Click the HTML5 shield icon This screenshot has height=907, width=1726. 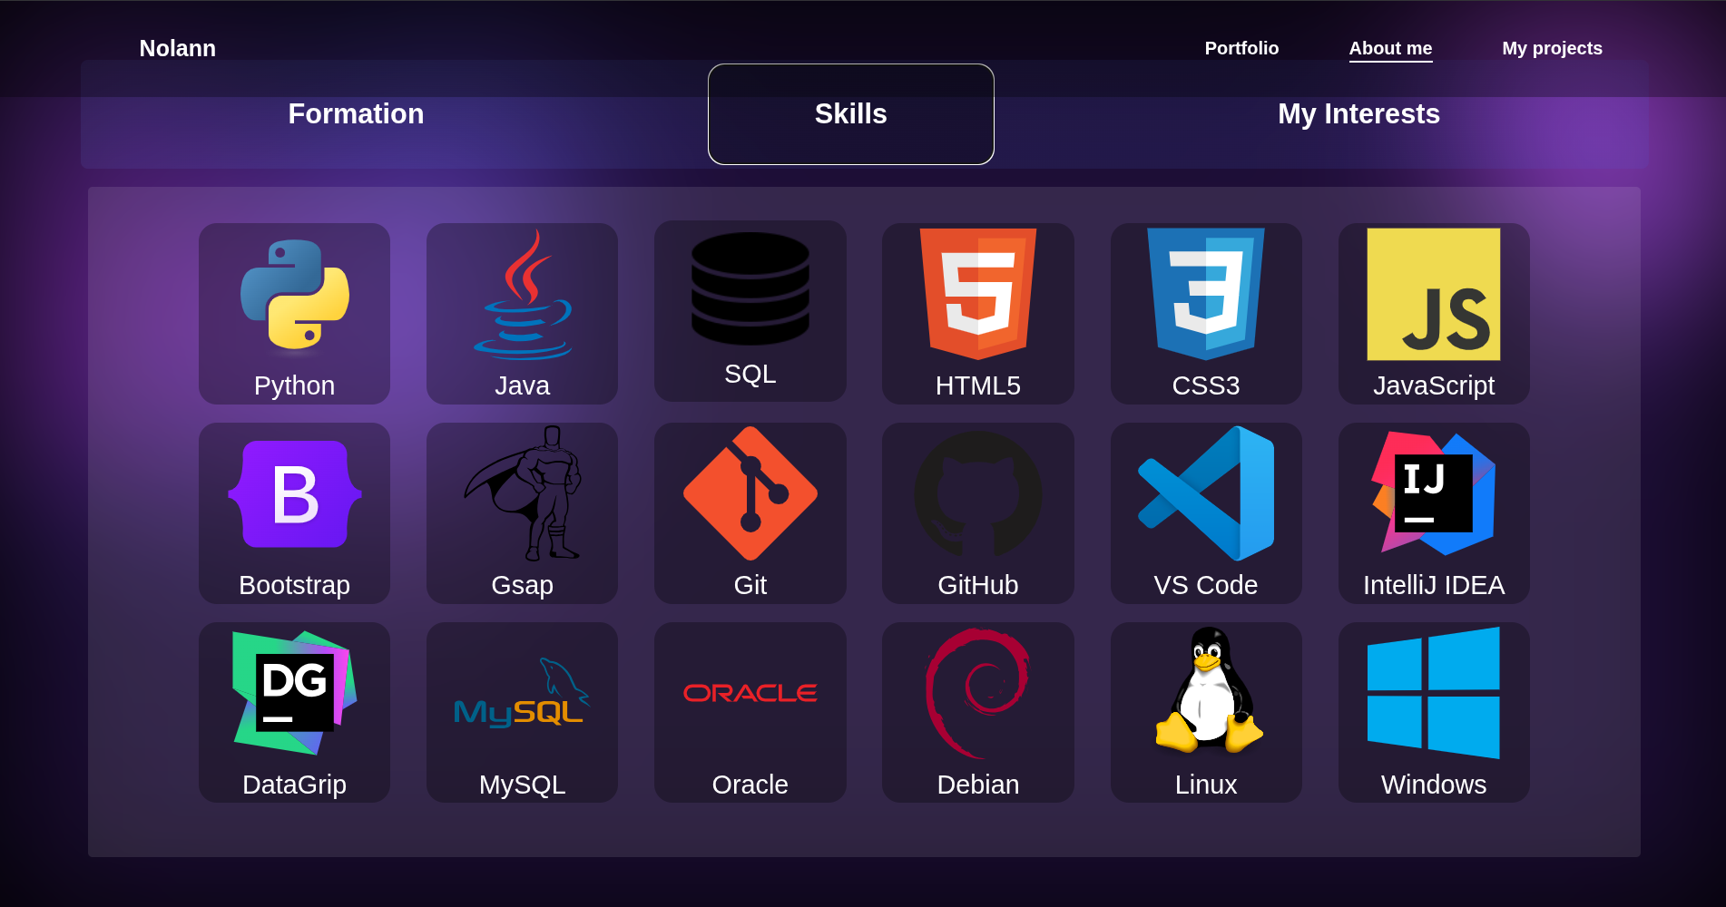[978, 294]
